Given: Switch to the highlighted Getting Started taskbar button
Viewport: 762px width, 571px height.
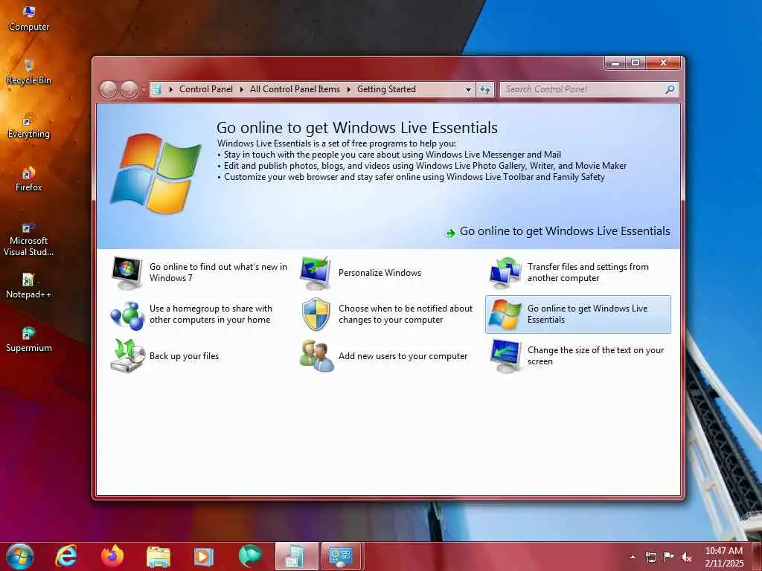Looking at the screenshot, I should [296, 556].
